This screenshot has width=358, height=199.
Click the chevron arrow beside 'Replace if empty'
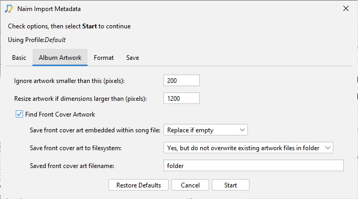[242, 130]
